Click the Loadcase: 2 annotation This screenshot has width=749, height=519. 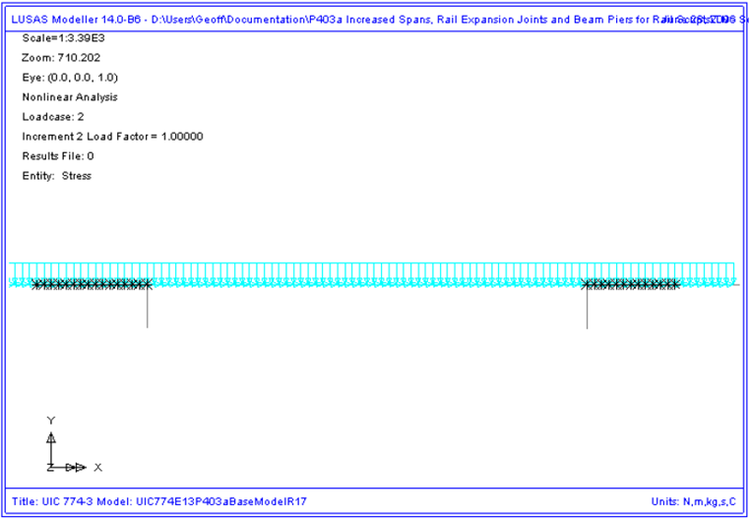click(52, 116)
